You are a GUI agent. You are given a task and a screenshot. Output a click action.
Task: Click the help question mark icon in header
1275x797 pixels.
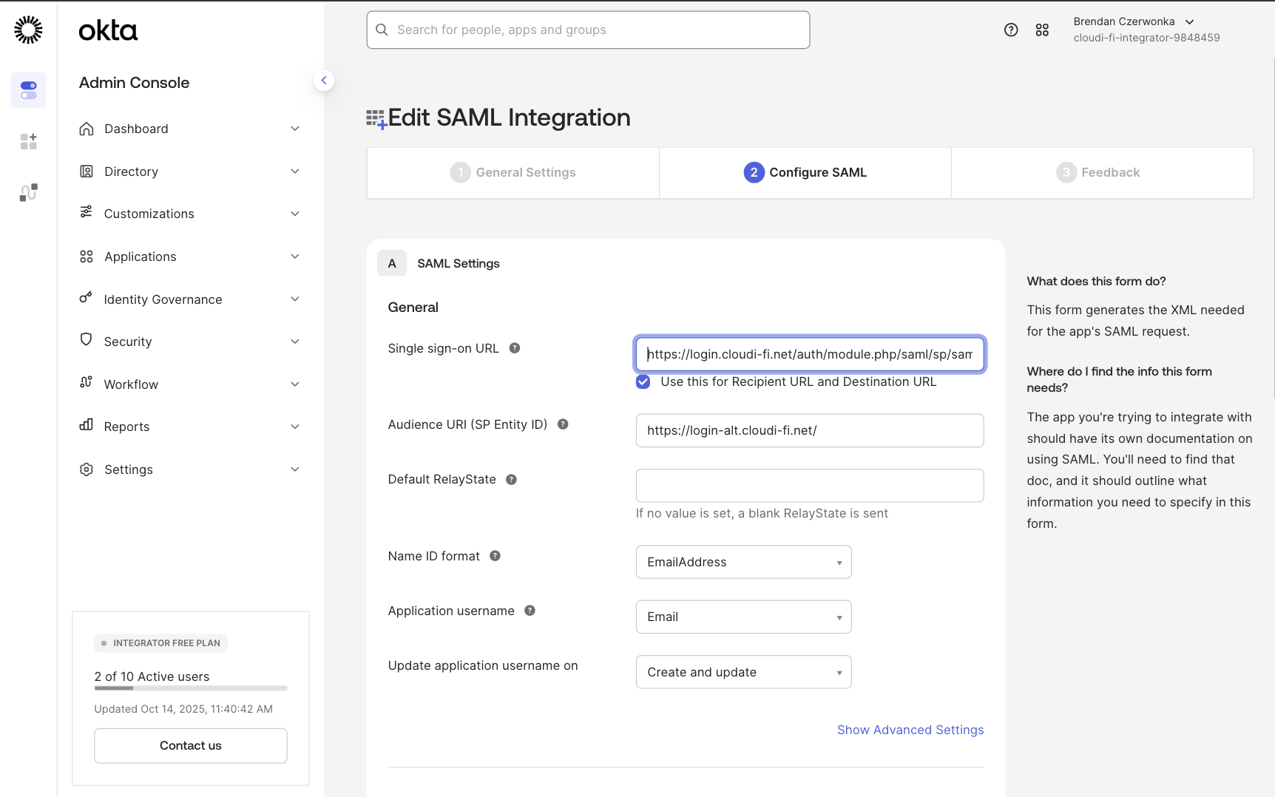1011,30
